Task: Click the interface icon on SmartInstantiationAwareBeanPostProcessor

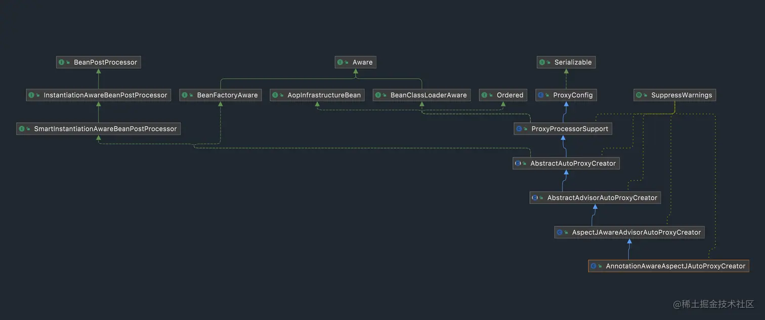Action: [22, 129]
